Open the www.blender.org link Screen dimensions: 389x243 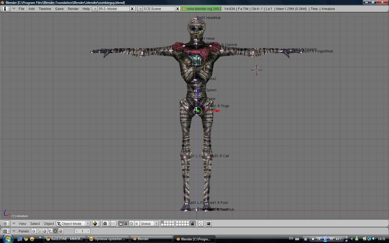[x=202, y=9]
